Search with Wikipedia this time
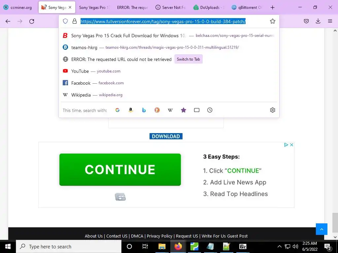Viewport: 338px width, 253px height. point(170,110)
